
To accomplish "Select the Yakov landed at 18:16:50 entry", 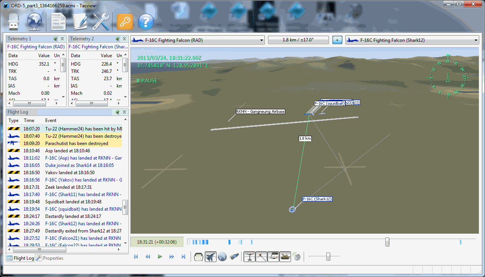I will (x=64, y=173).
